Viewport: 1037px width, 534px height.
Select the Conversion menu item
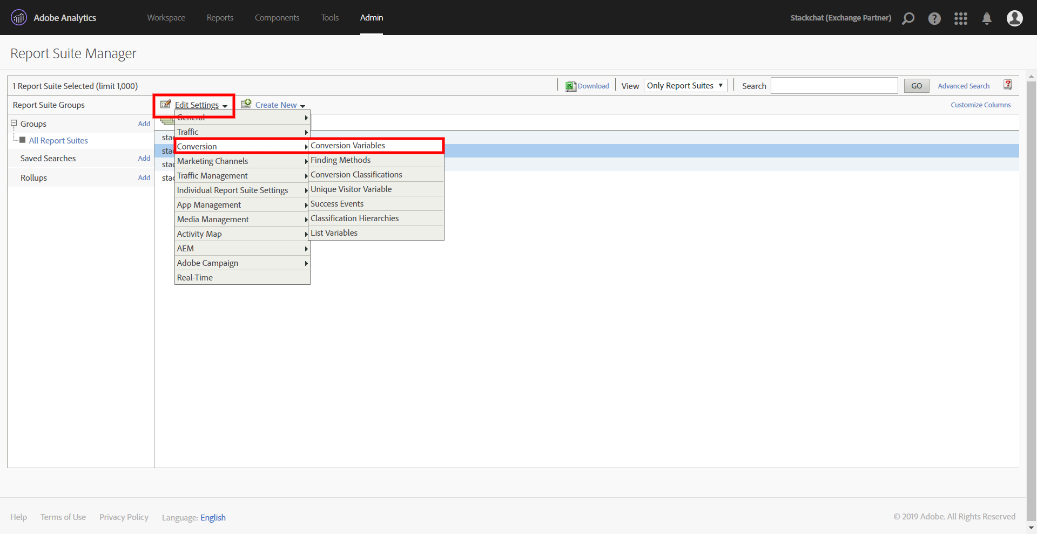click(x=243, y=147)
